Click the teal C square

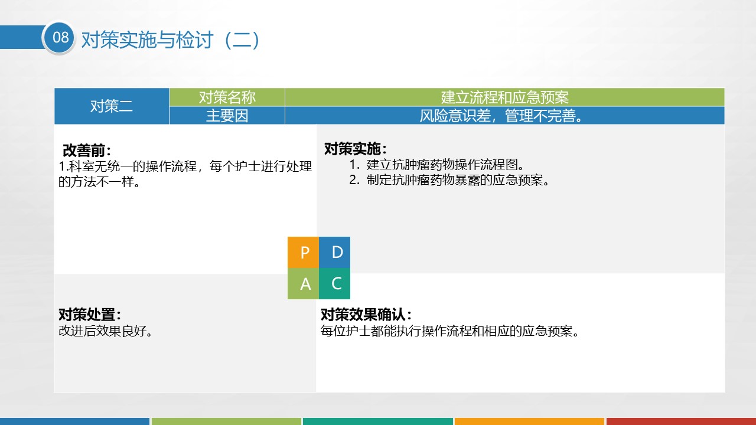coord(335,284)
